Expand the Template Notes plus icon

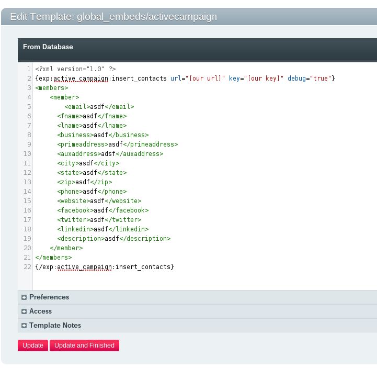(24, 326)
